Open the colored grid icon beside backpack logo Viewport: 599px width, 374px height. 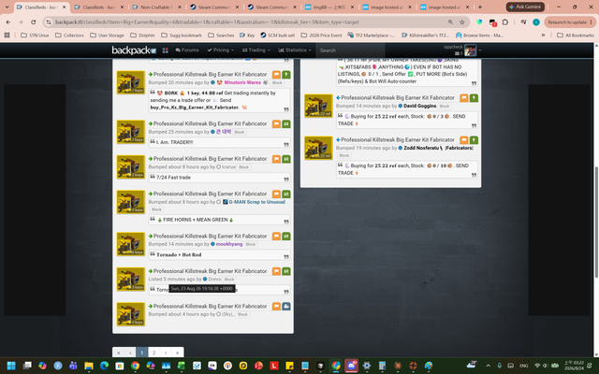(166, 50)
